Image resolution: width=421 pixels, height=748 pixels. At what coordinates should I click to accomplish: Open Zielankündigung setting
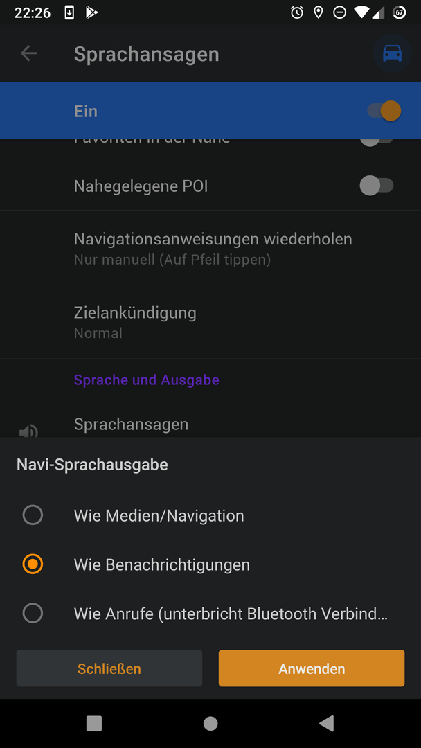click(210, 322)
